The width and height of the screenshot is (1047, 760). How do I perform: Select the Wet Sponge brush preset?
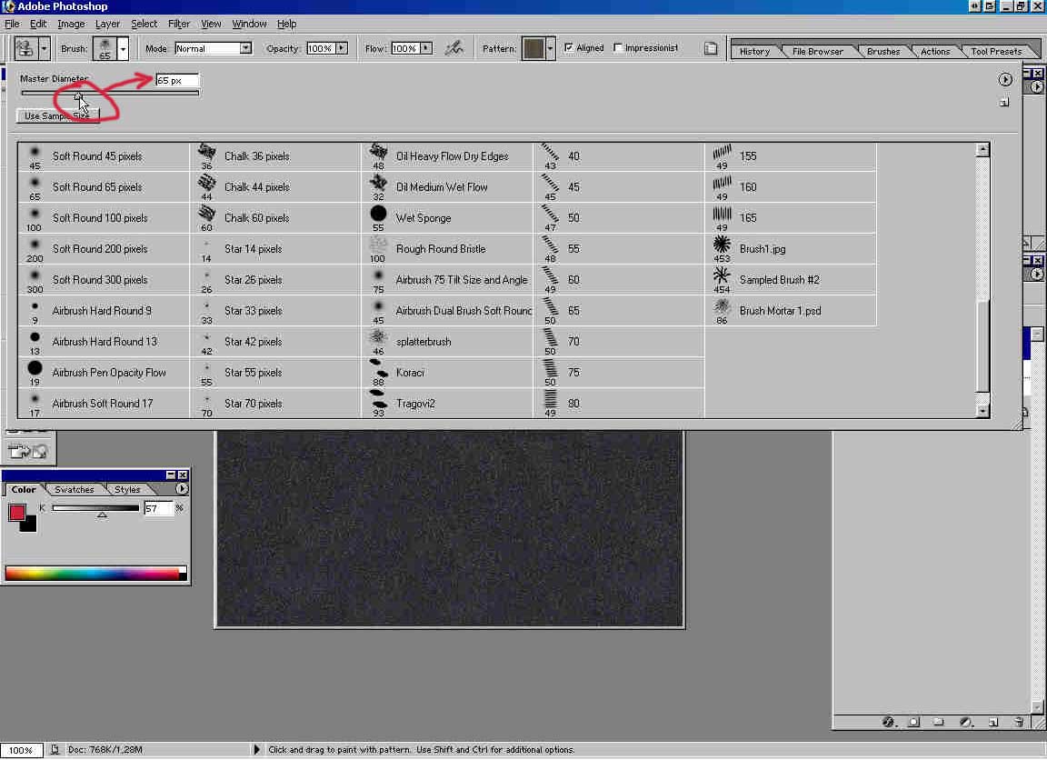pos(423,218)
